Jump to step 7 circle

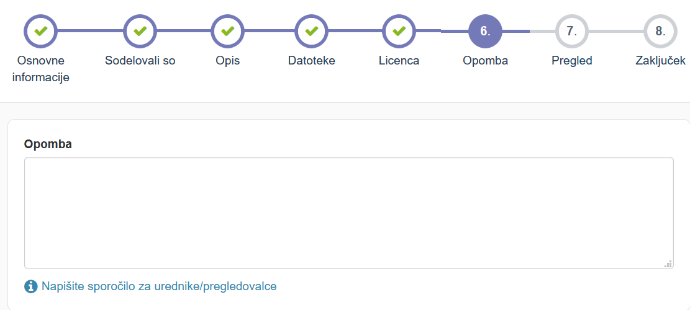tap(572, 31)
